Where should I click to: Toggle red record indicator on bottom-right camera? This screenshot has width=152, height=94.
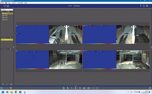(148, 52)
